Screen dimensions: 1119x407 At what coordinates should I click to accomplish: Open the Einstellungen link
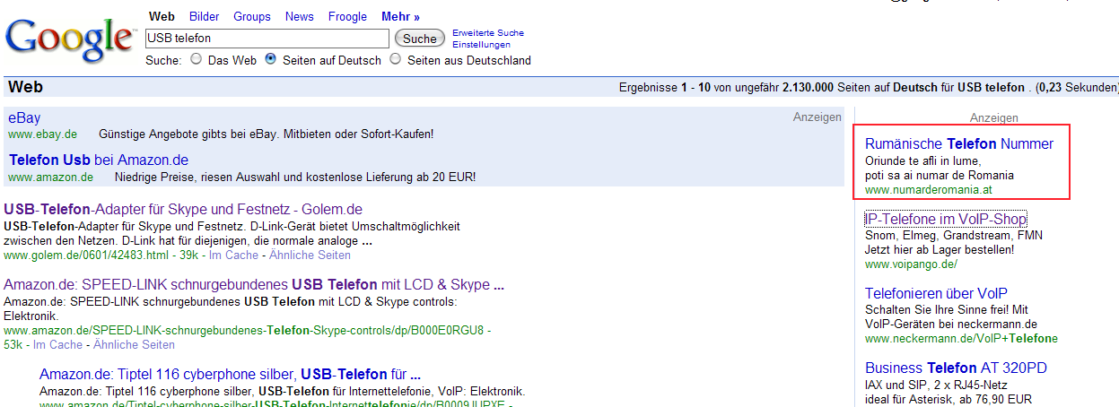pos(481,45)
